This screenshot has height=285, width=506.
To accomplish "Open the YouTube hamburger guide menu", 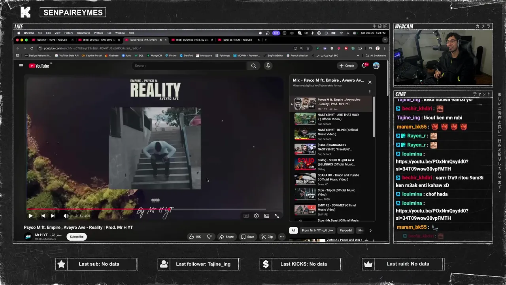I will [21, 66].
